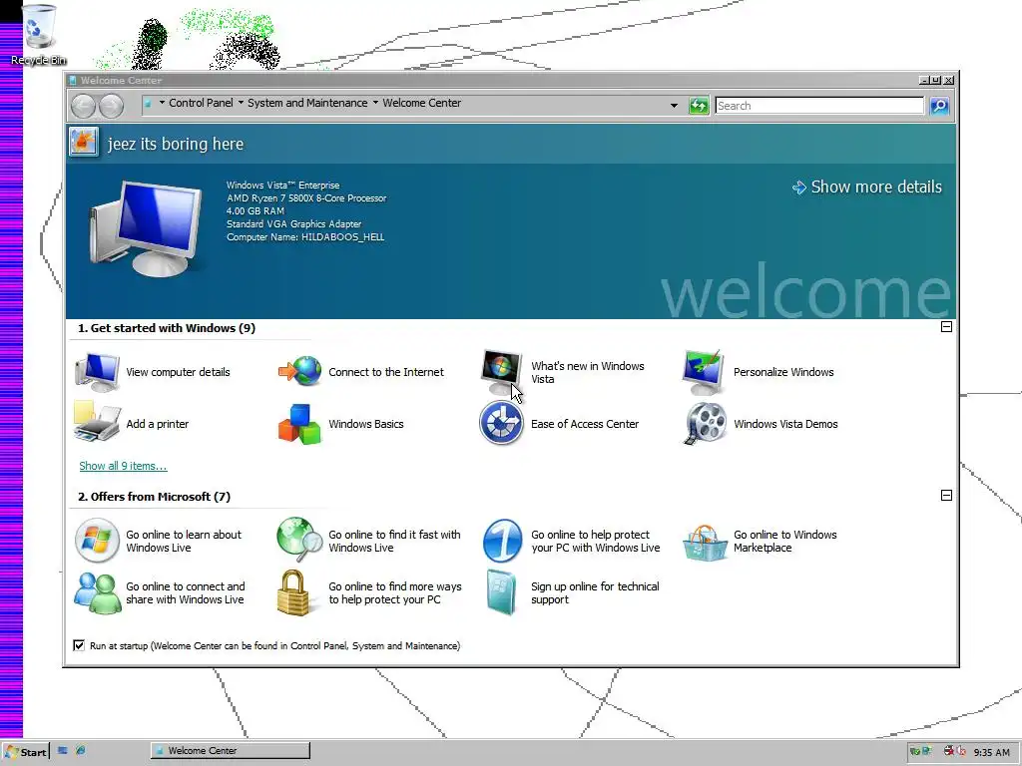Click the Forward navigation arrow button
The image size is (1022, 766).
(112, 106)
